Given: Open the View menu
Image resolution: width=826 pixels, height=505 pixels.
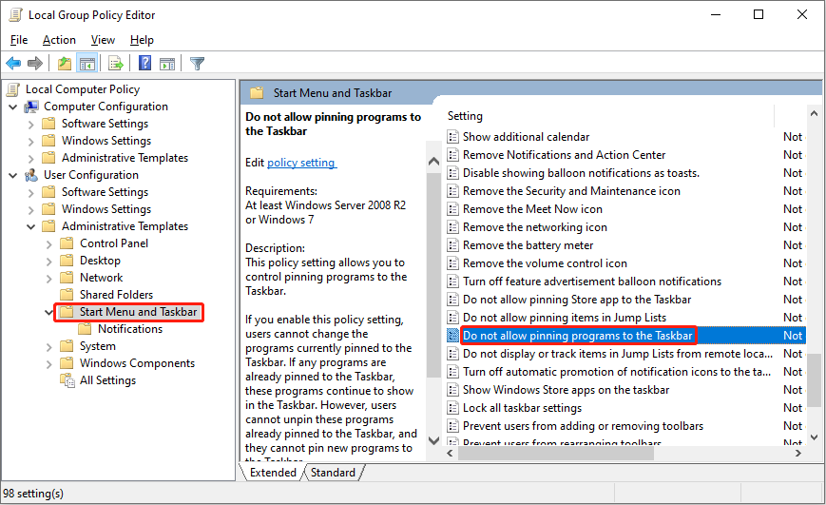Looking at the screenshot, I should (x=103, y=40).
